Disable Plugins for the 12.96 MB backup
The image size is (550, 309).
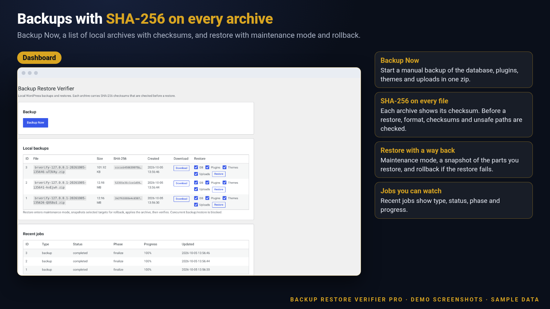[207, 198]
